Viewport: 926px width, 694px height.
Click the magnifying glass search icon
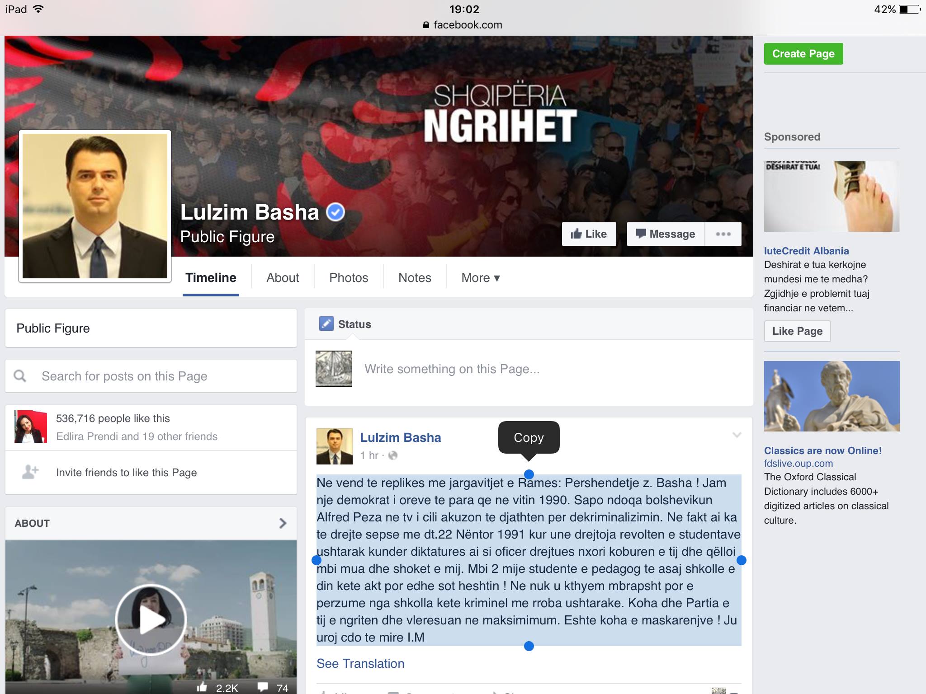pyautogui.click(x=20, y=376)
